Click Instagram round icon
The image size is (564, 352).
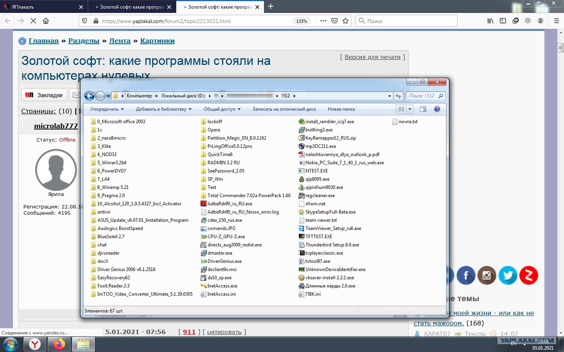[487, 275]
